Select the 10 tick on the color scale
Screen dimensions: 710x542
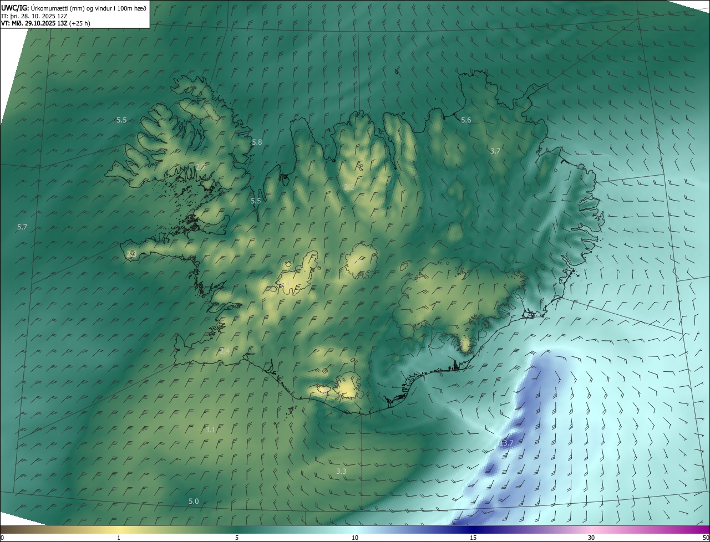[355, 538]
